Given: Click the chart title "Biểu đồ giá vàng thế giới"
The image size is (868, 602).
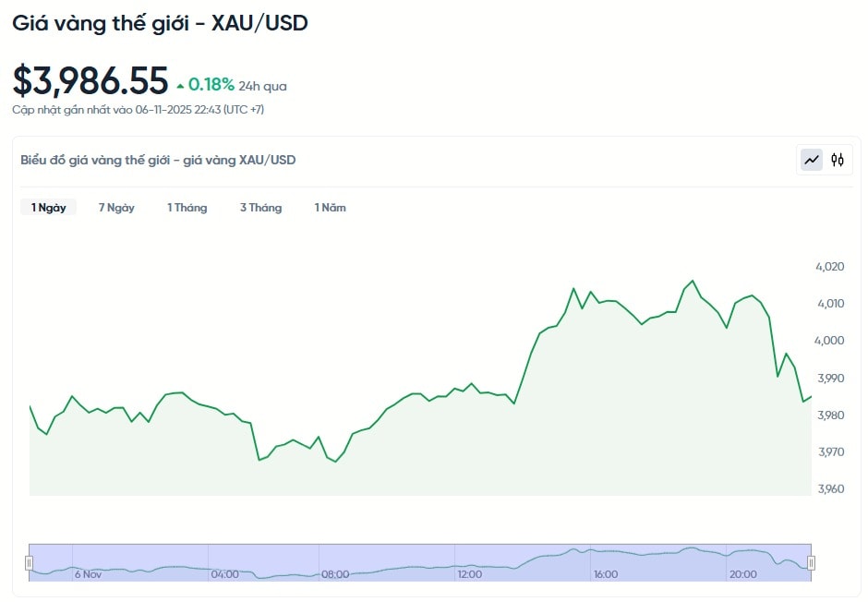Looking at the screenshot, I should pos(158,160).
